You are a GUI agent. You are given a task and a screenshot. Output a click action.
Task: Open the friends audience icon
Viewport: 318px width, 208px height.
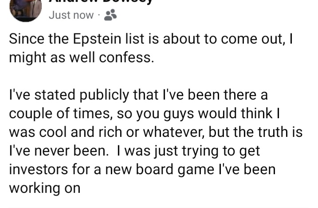pos(110,15)
